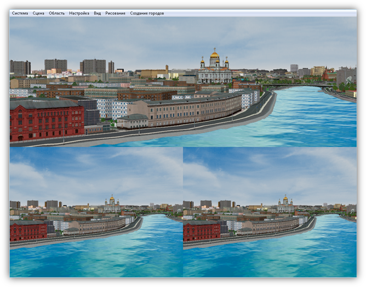Screen dimensions: 366x287
Task: Click the river water in top viewport
Action: click(307, 121)
